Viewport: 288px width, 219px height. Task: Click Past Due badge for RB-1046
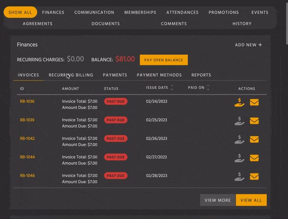[116, 176]
